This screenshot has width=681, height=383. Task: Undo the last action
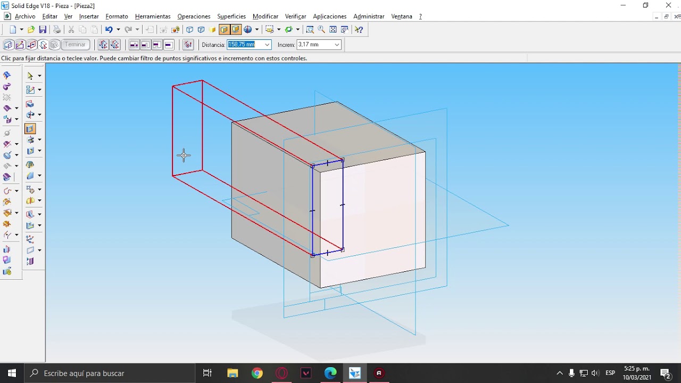pos(109,30)
